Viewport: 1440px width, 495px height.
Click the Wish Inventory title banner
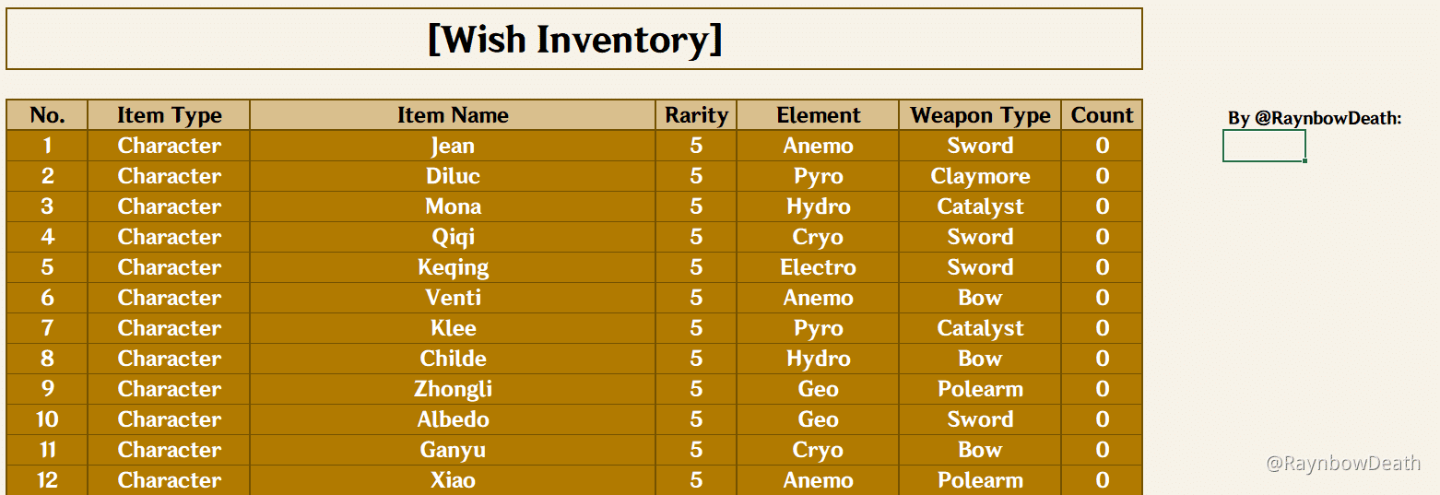coord(574,40)
